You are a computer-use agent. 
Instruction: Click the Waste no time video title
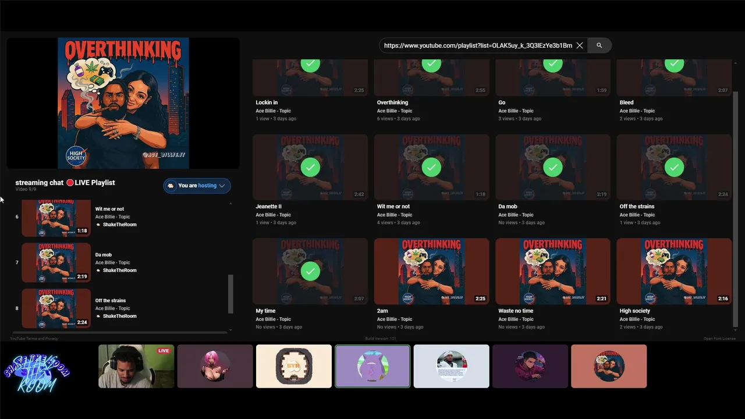coord(516,311)
